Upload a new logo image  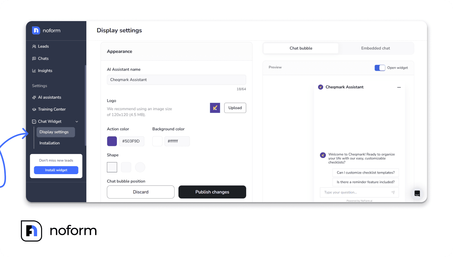[235, 108]
